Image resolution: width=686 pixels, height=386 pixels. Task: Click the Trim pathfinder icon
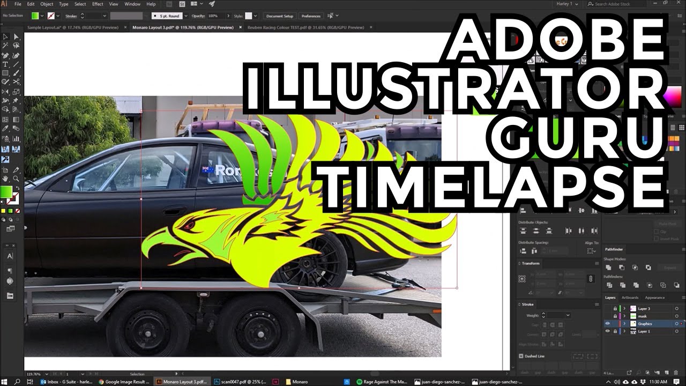pyautogui.click(x=622, y=286)
